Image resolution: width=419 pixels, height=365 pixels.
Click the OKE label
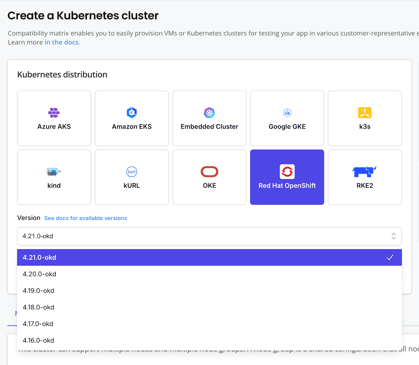209,186
